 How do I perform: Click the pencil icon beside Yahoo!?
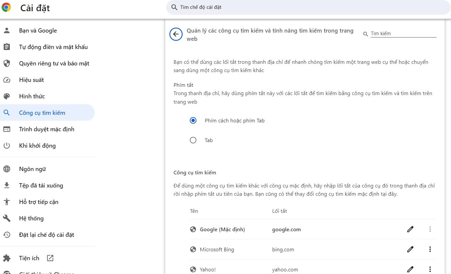click(410, 269)
